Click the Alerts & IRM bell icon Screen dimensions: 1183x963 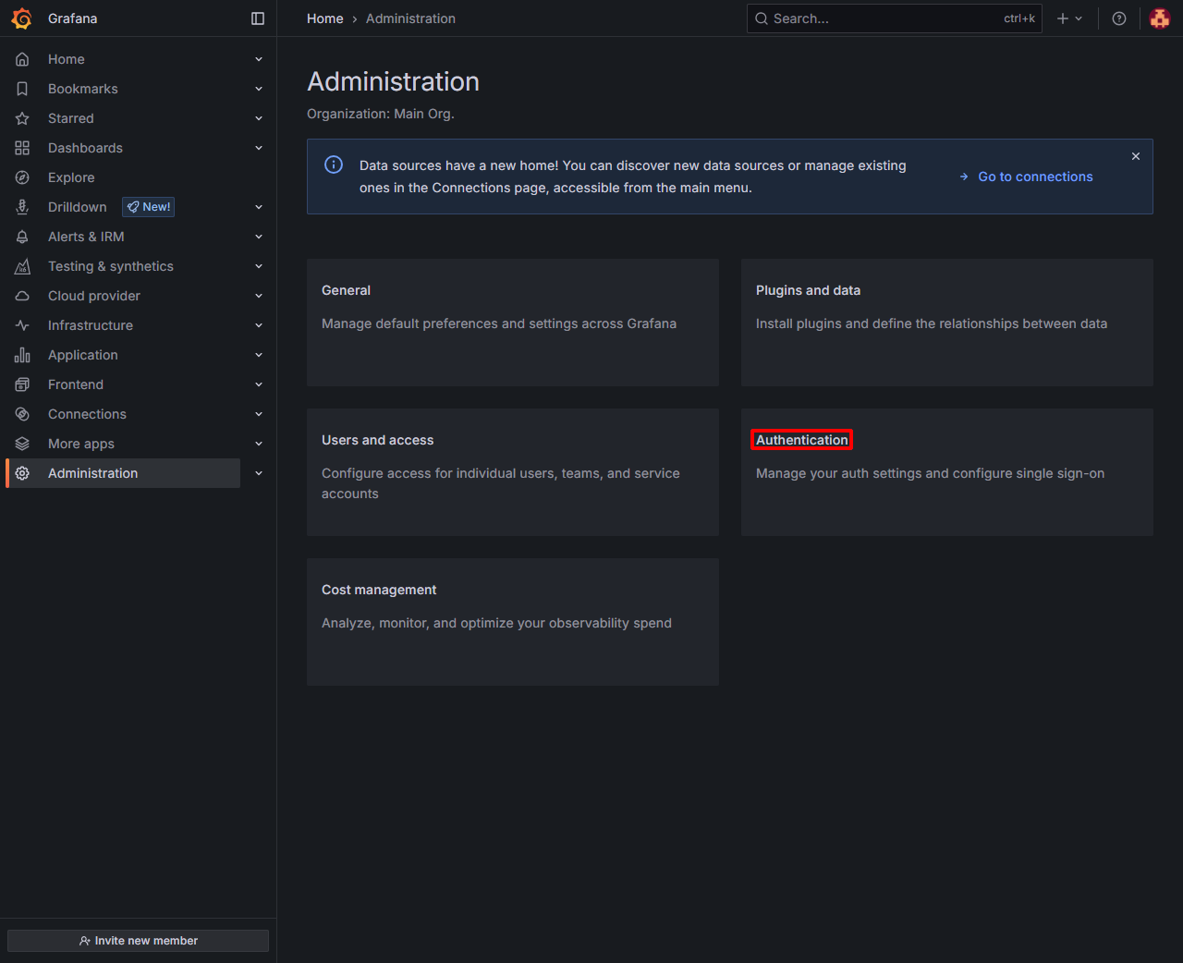tap(22, 237)
